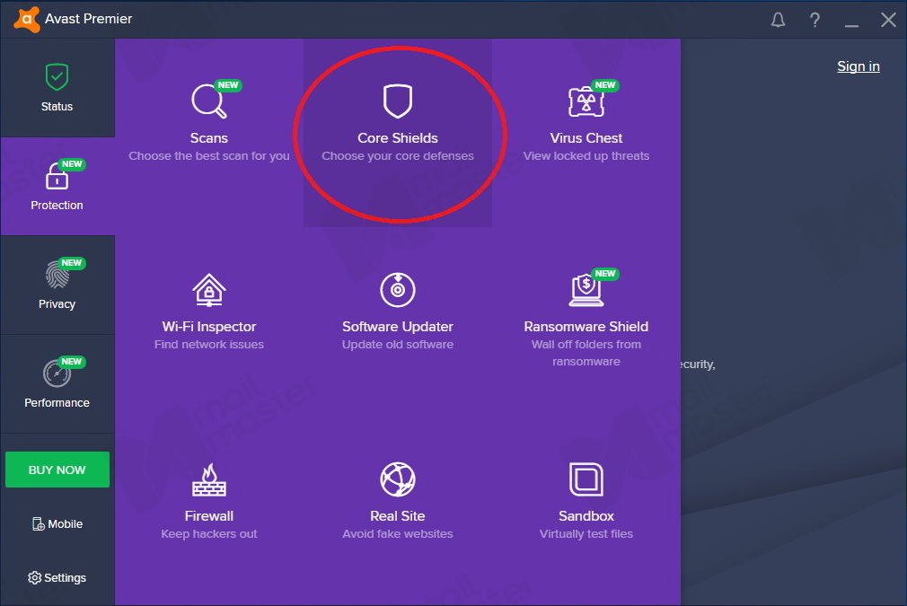Select the Protection padlock icon

[57, 176]
